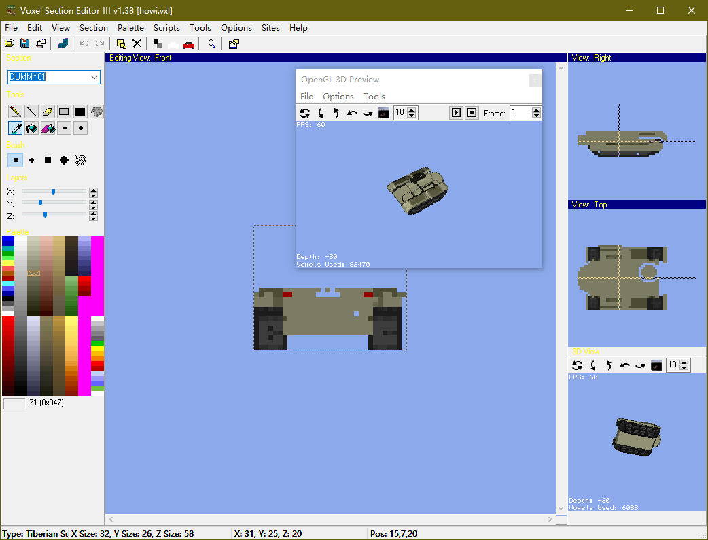Click the screenshot thumbnail icon in preview toolbar

(x=384, y=113)
